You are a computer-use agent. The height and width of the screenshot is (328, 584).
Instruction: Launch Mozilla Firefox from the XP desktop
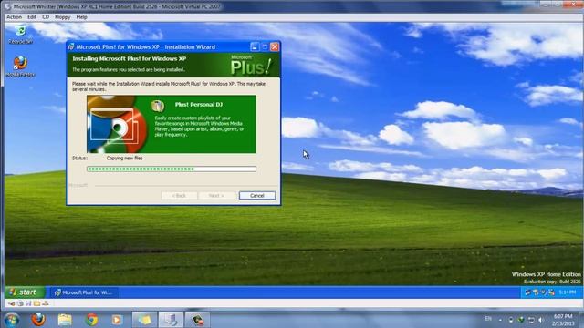coord(20,67)
